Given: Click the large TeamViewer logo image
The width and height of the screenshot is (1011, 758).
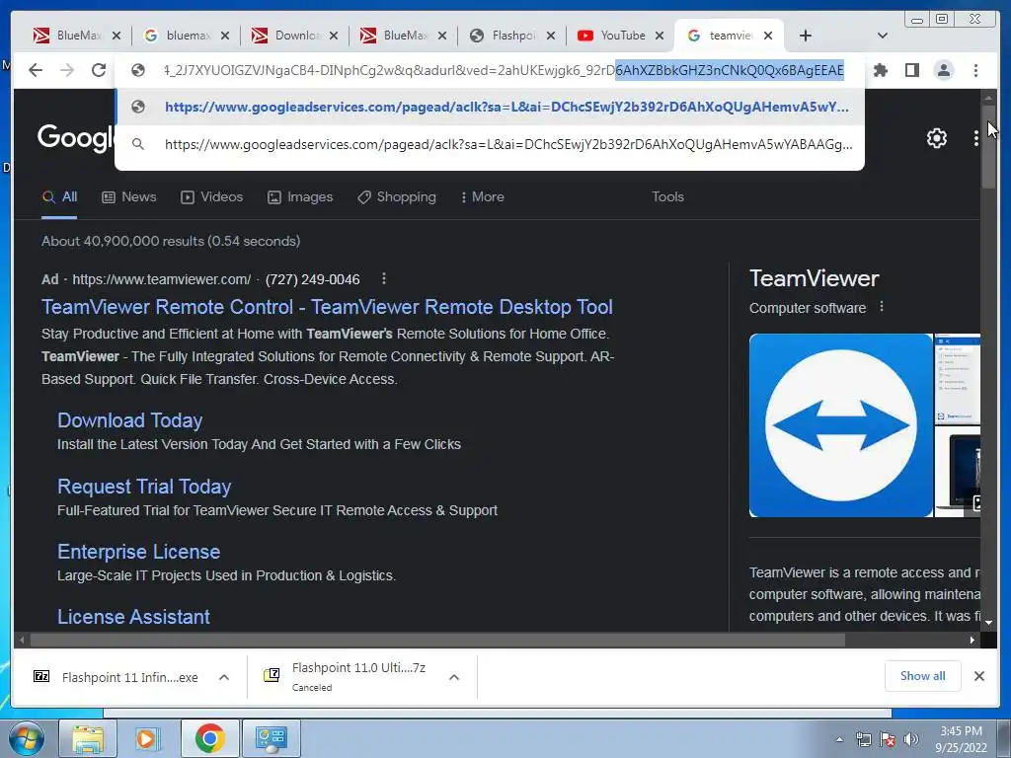Looking at the screenshot, I should [x=841, y=425].
